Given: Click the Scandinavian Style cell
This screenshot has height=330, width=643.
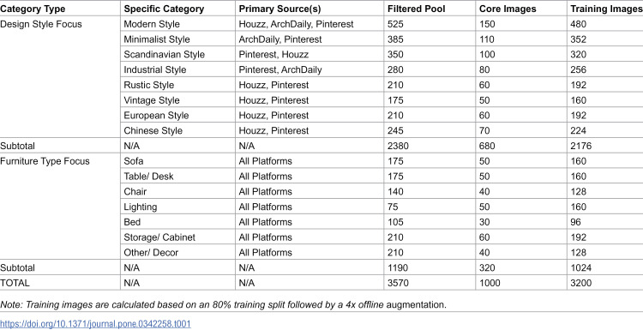Looking at the screenshot, I should coord(164,55).
